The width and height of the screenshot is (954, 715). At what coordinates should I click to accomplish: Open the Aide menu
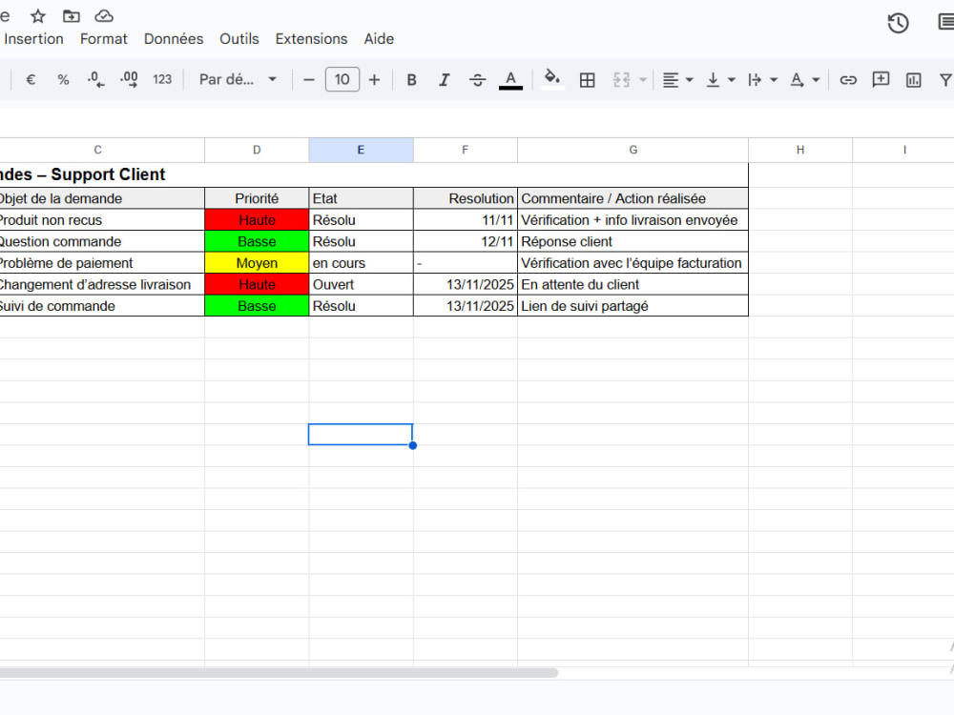[x=379, y=39]
